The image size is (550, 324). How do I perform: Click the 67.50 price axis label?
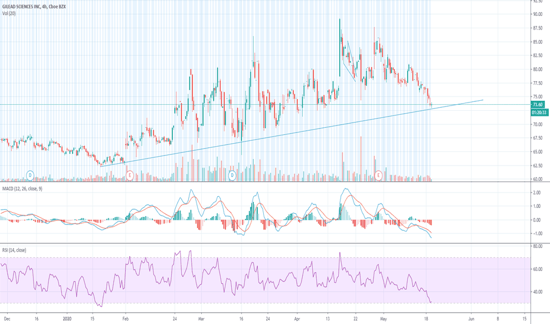coord(538,138)
